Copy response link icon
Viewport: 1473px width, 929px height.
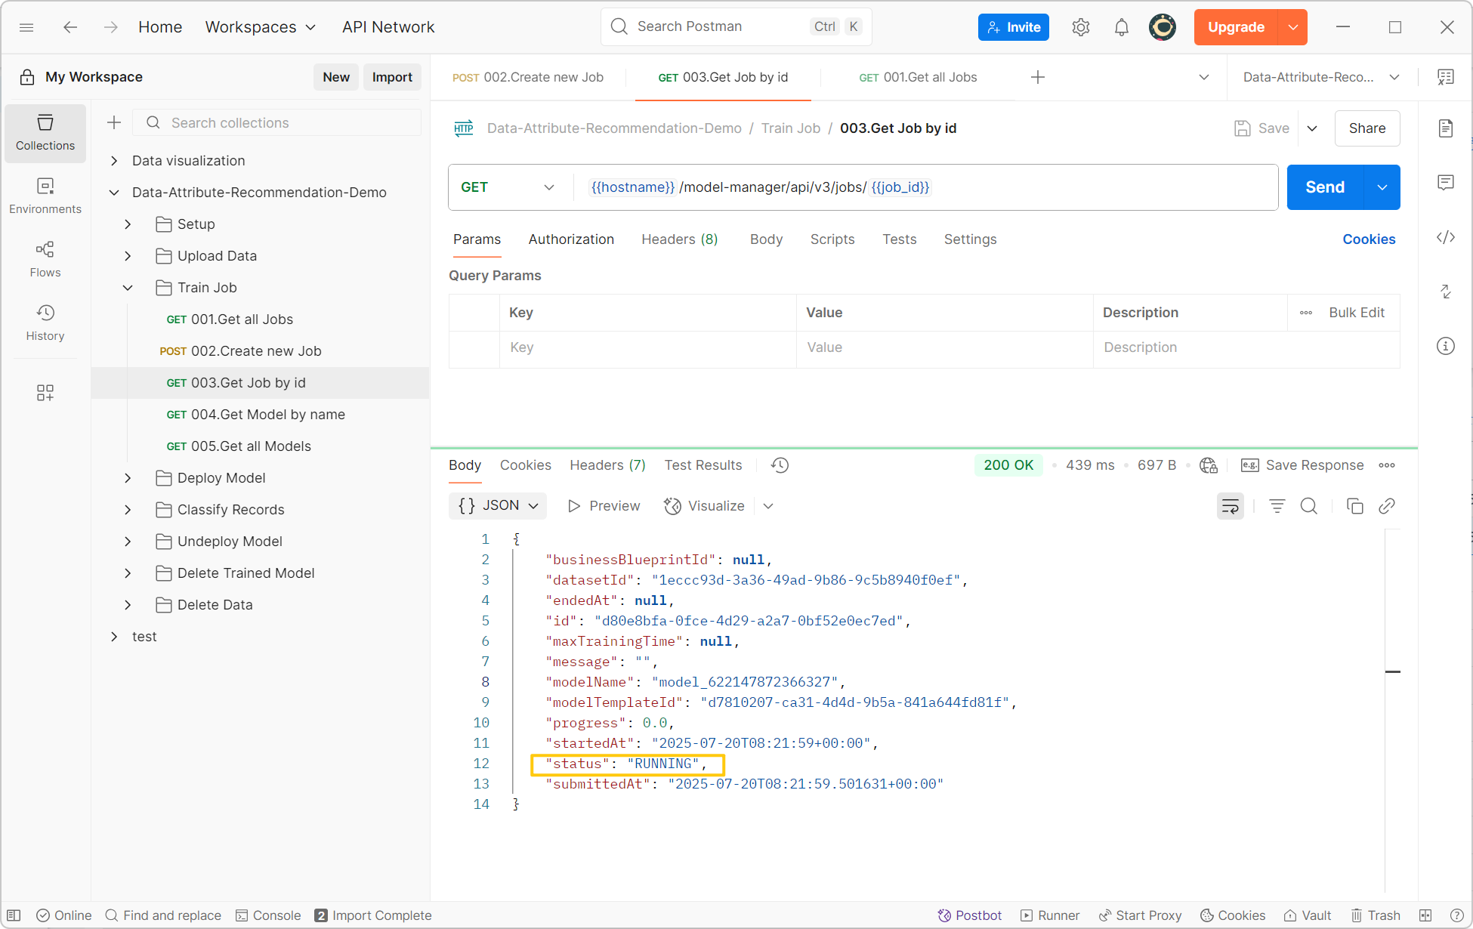(x=1387, y=506)
